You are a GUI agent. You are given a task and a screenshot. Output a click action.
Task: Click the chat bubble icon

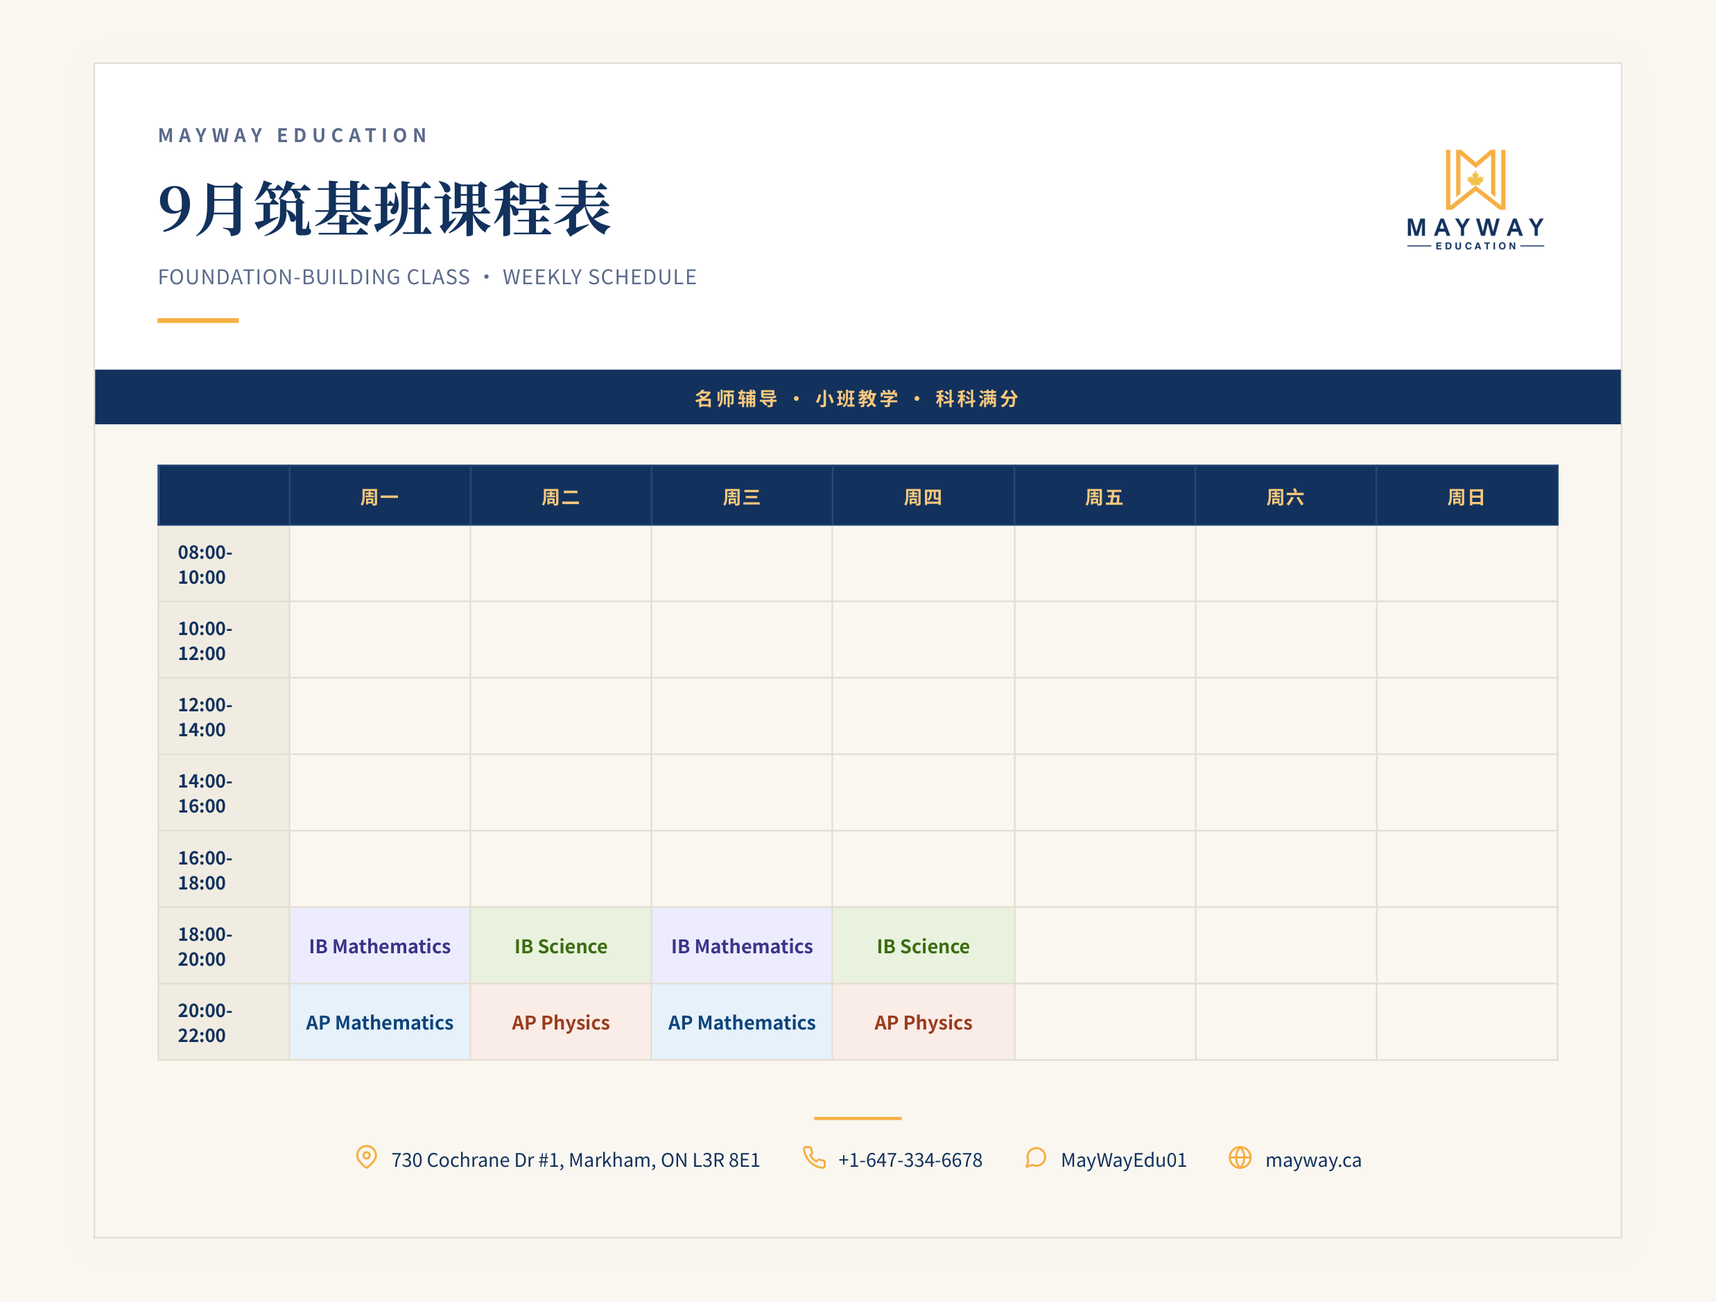[1036, 1158]
